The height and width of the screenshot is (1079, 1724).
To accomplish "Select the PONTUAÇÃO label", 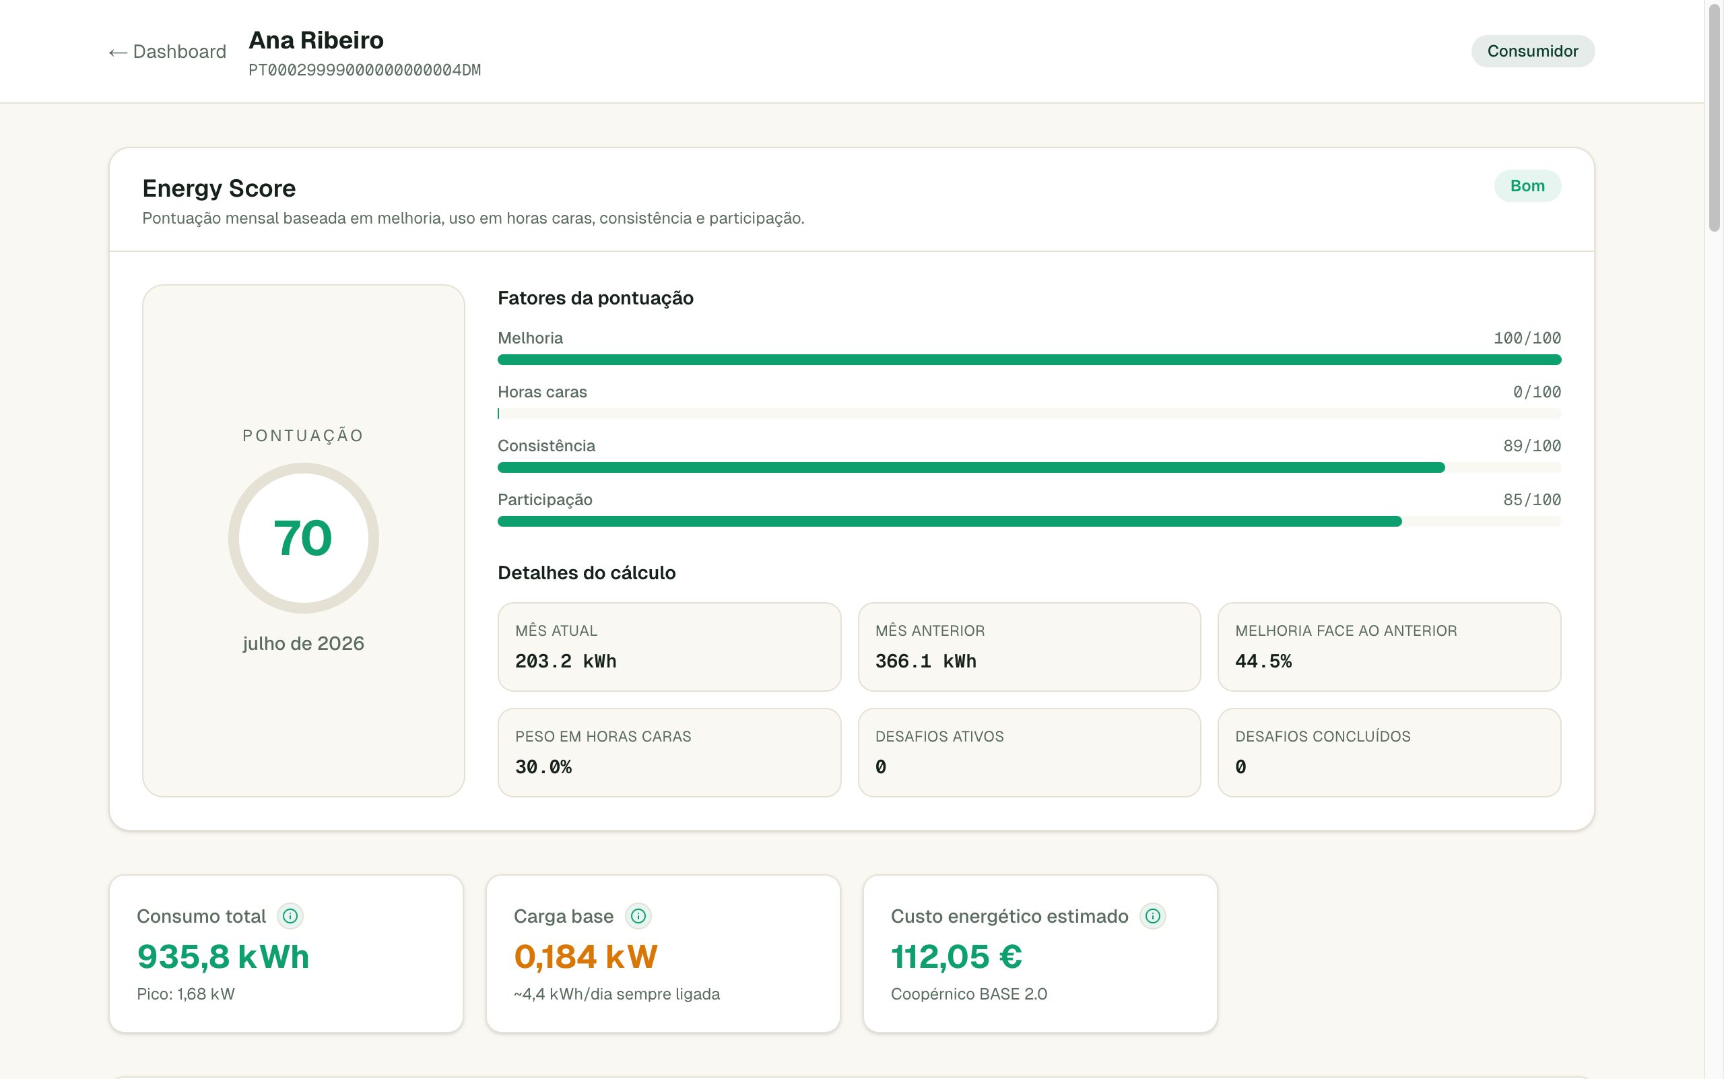I will point(303,436).
